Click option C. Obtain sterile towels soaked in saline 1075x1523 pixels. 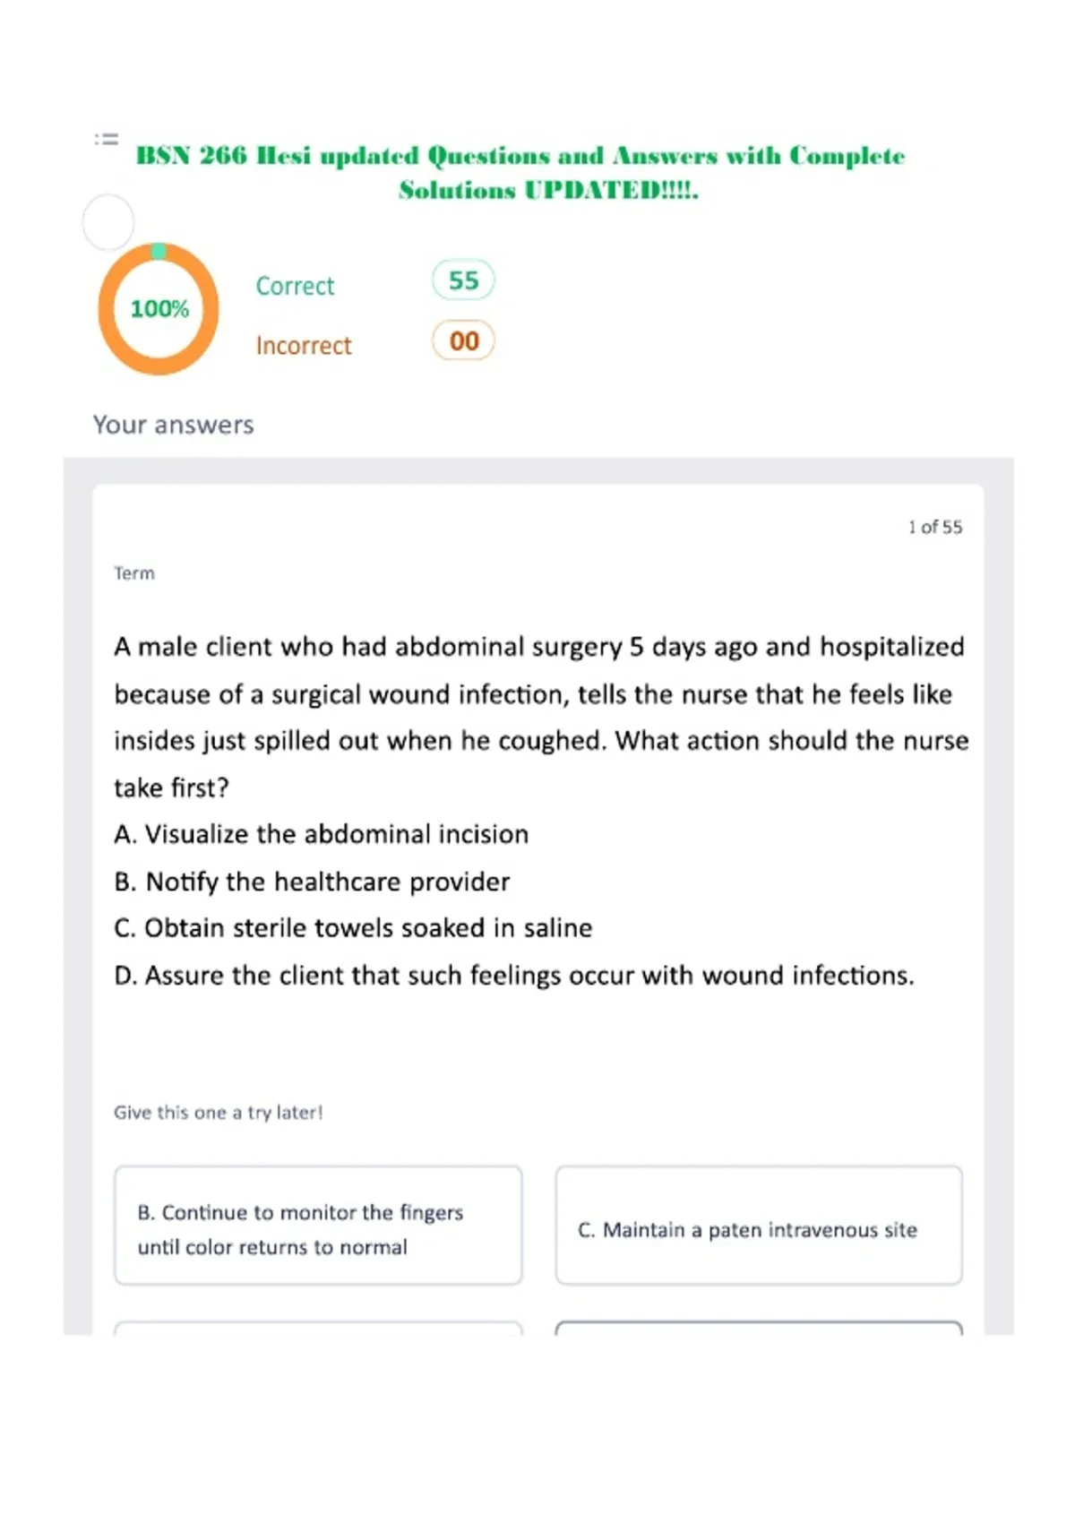(353, 928)
